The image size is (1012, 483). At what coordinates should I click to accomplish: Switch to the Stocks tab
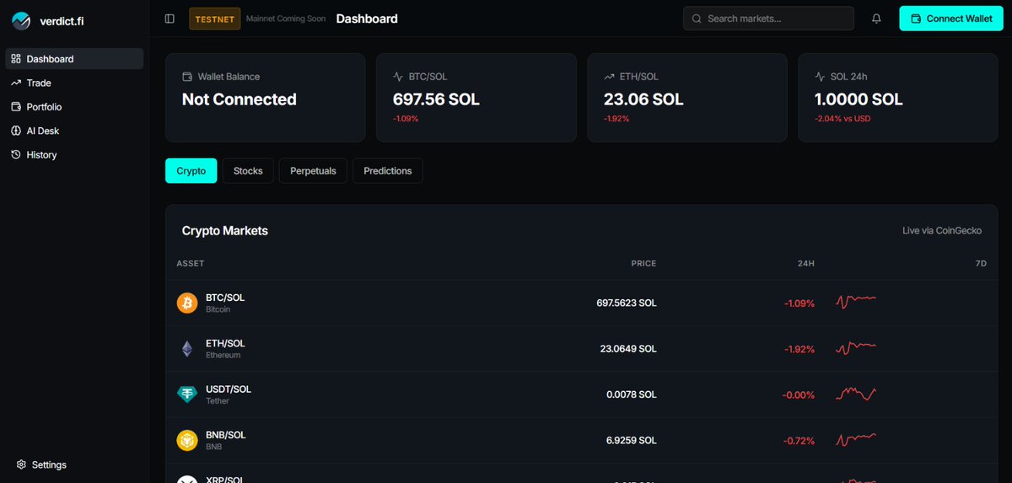click(x=248, y=170)
